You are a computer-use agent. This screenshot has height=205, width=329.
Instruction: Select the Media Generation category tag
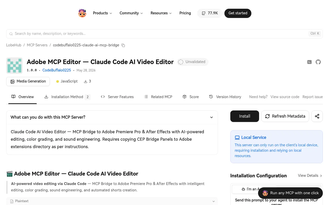click(x=28, y=81)
